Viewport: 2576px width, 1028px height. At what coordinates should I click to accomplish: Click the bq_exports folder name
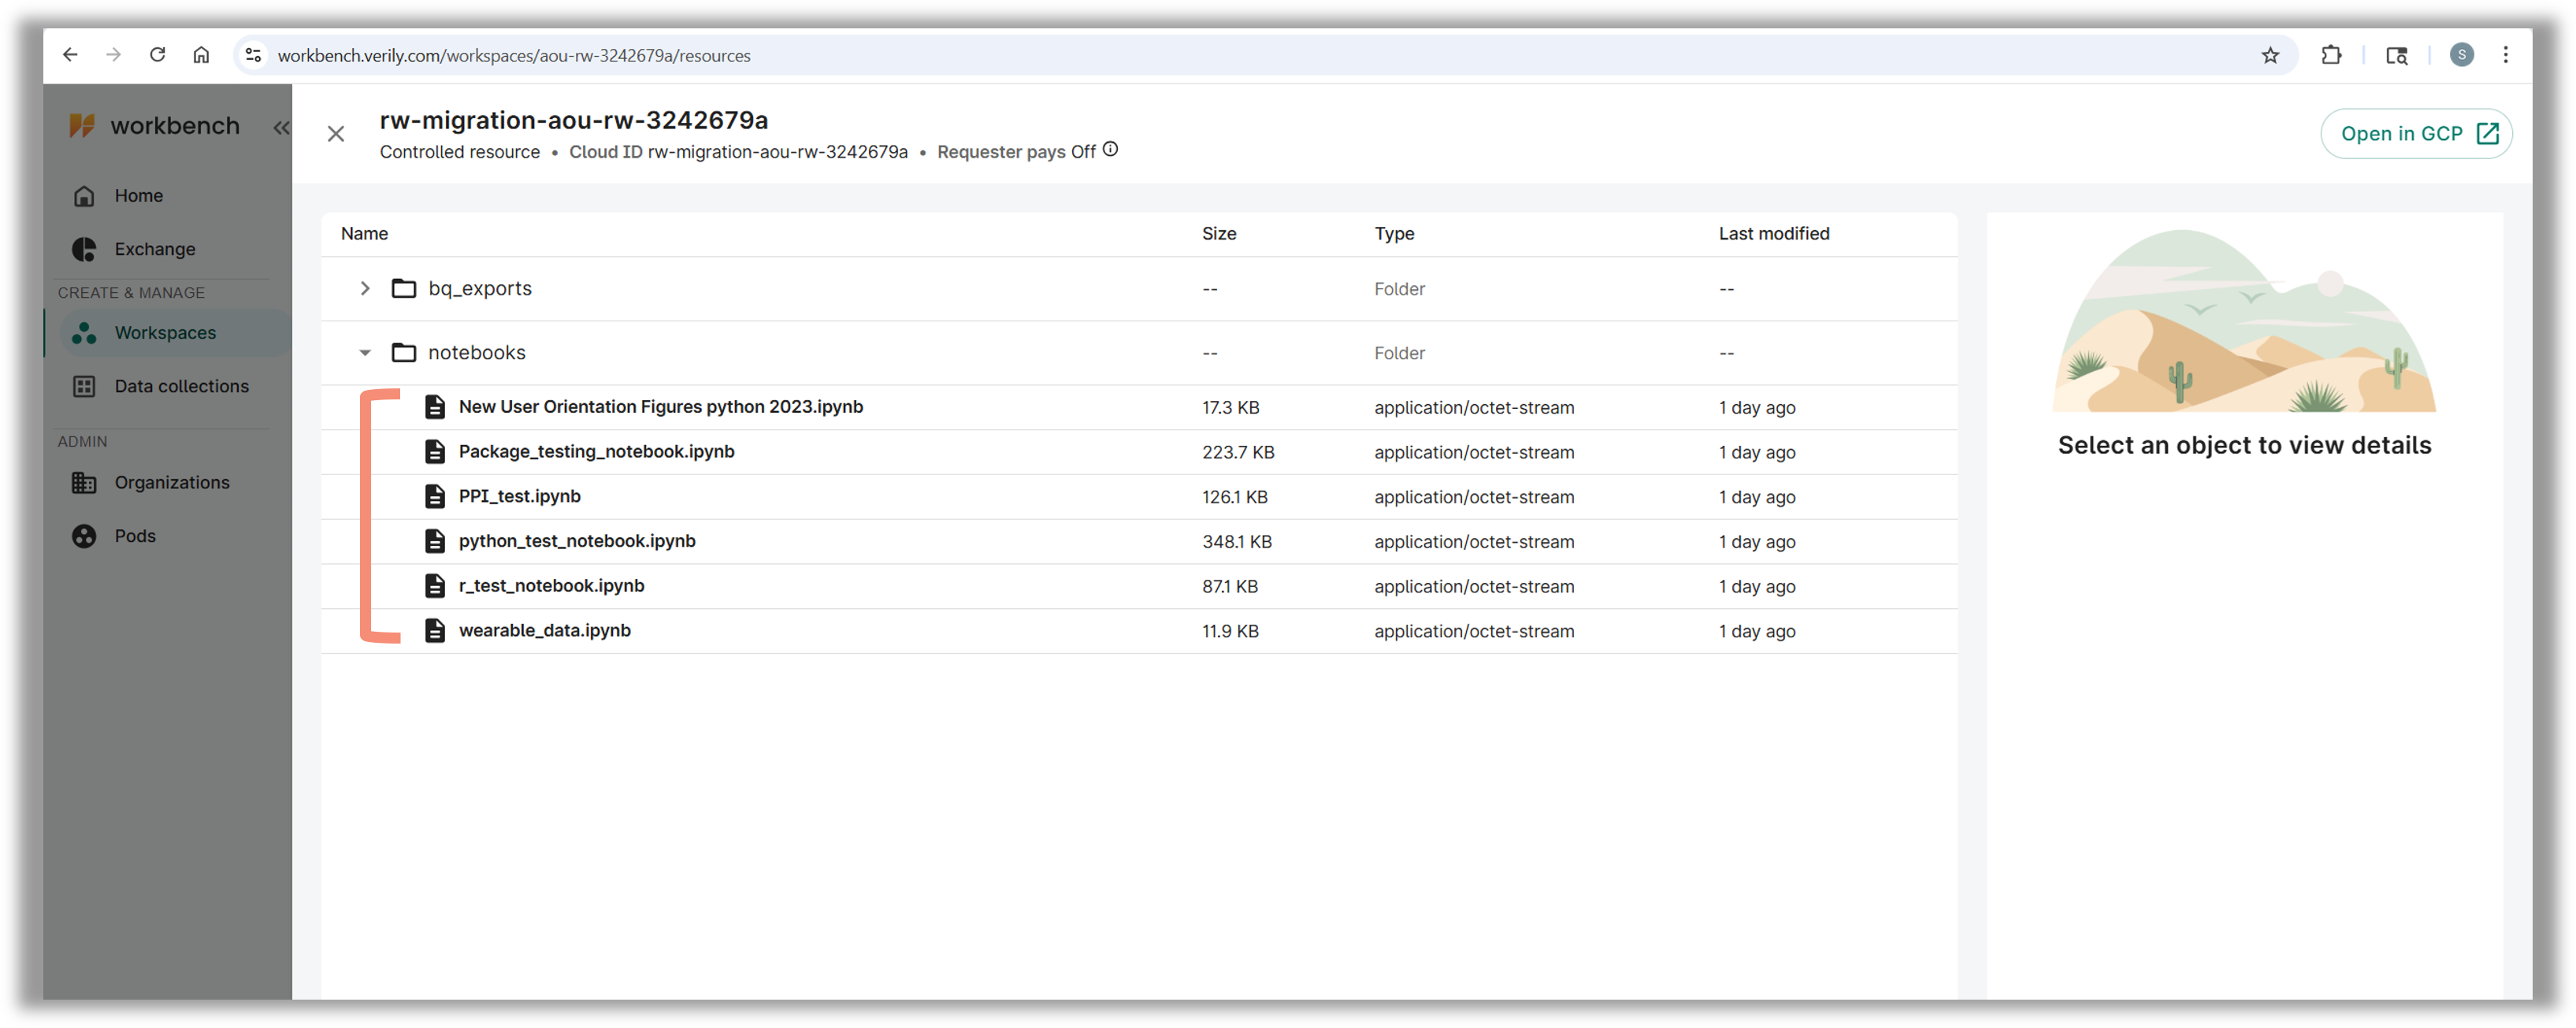point(480,289)
